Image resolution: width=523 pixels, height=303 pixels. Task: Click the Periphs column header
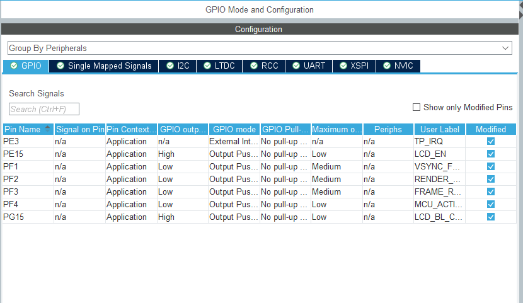point(388,129)
